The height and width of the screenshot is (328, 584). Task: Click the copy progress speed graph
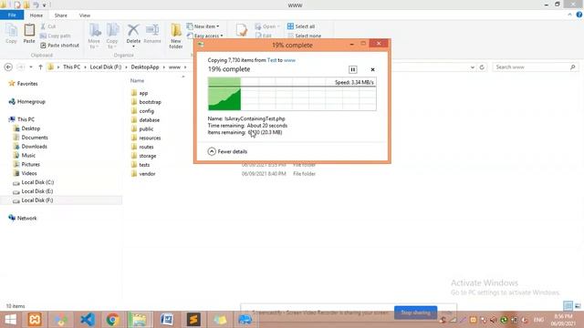[292, 94]
